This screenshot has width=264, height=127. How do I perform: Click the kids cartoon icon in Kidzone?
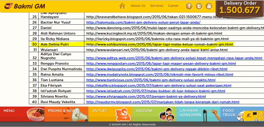tap(167, 114)
